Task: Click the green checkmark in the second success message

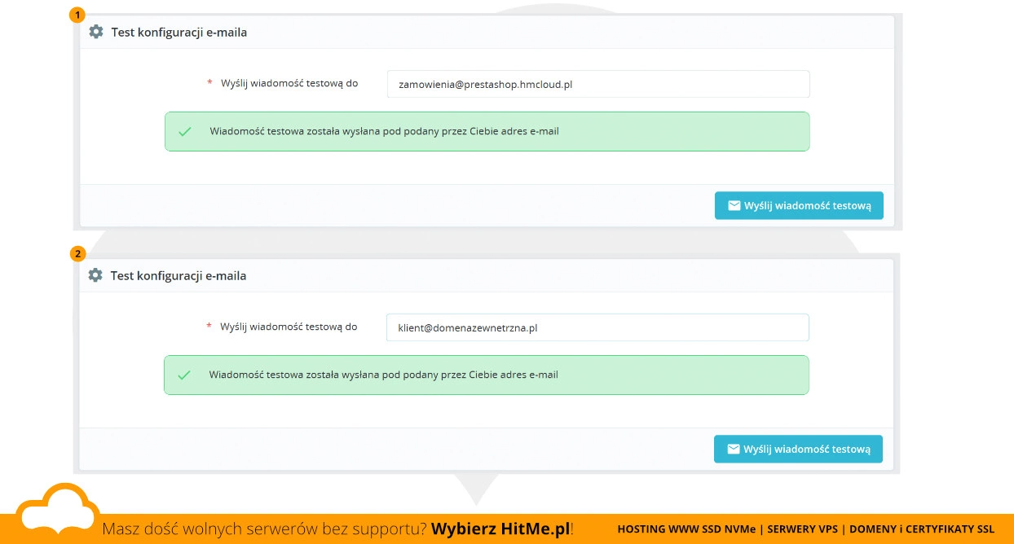Action: tap(184, 375)
